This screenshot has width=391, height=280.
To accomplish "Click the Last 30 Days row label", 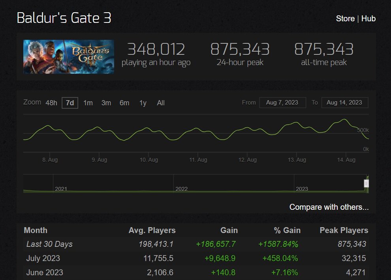I will (x=49, y=244).
